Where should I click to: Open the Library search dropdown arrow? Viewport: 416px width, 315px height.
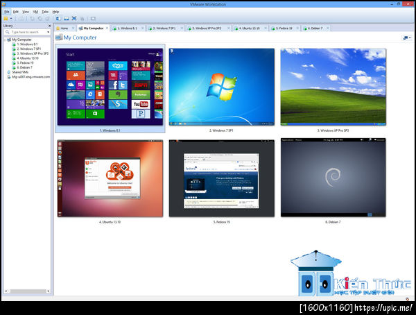click(x=48, y=32)
